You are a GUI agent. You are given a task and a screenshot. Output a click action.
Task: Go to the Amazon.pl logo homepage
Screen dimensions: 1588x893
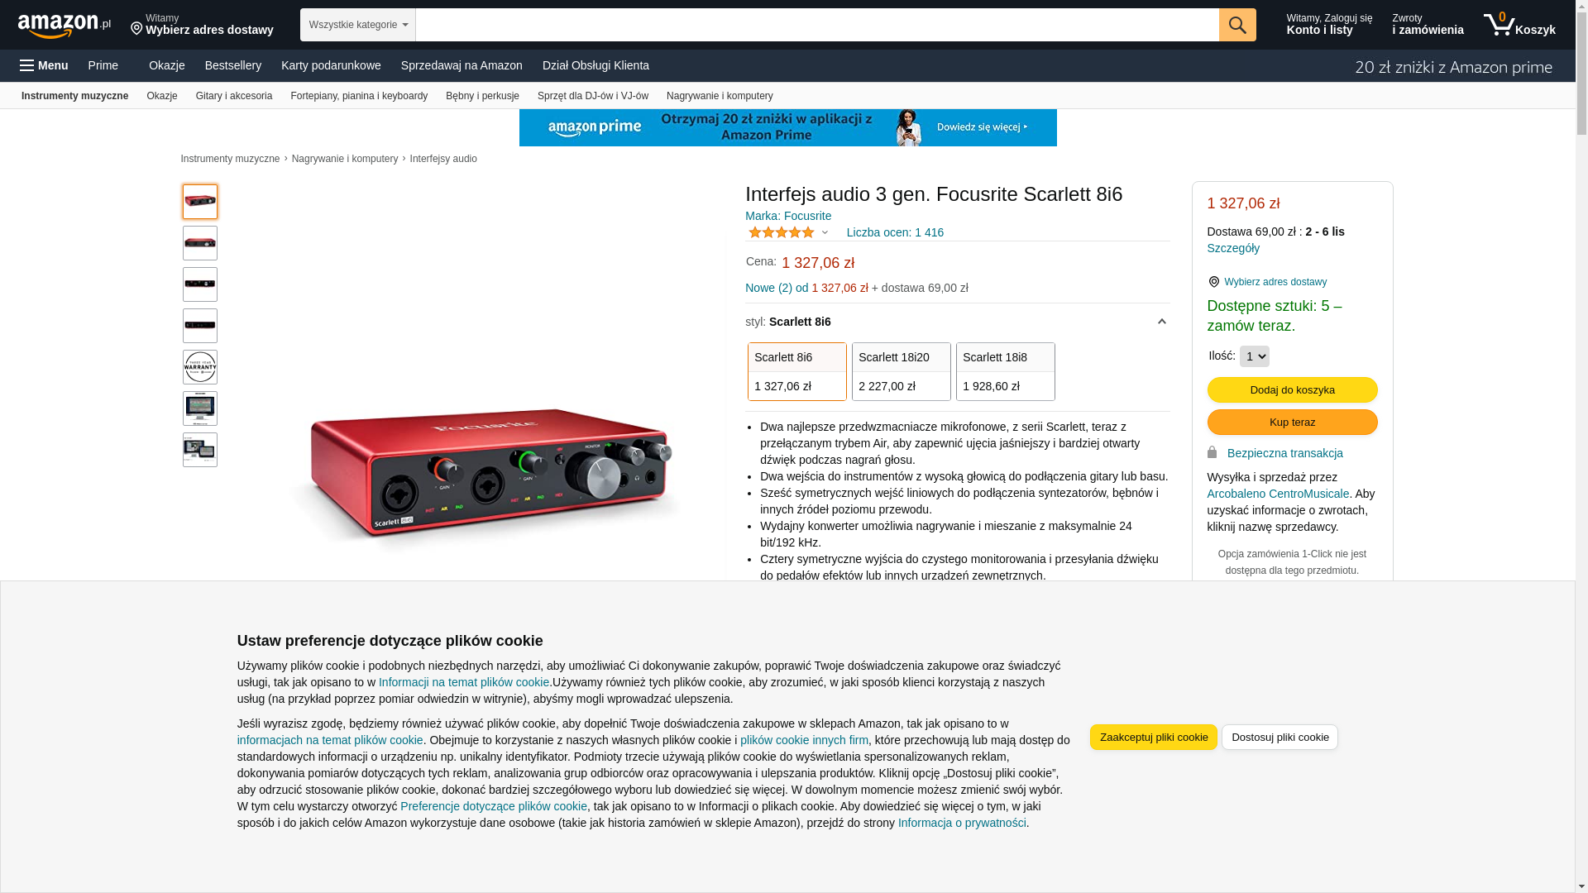[x=65, y=26]
